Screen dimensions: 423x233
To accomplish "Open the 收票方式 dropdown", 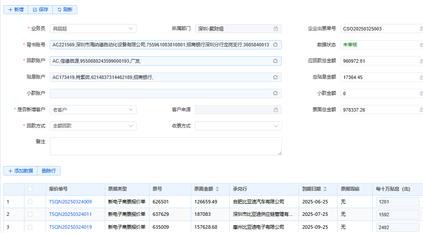I will [x=238, y=126].
